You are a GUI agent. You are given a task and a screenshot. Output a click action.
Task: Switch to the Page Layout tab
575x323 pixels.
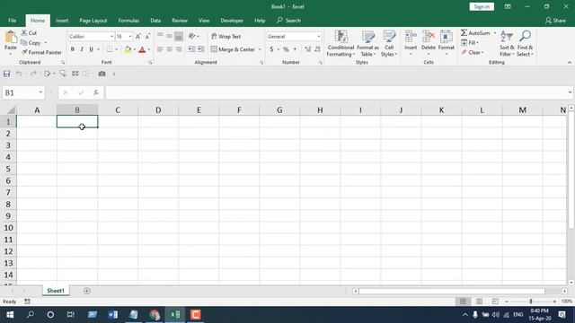pos(93,21)
